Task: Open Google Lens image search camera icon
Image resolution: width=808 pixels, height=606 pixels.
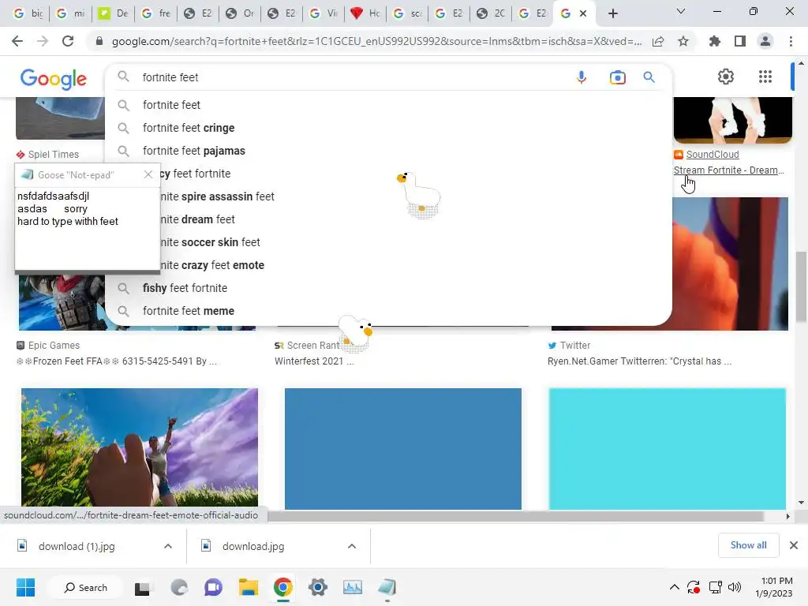Action: [617, 77]
